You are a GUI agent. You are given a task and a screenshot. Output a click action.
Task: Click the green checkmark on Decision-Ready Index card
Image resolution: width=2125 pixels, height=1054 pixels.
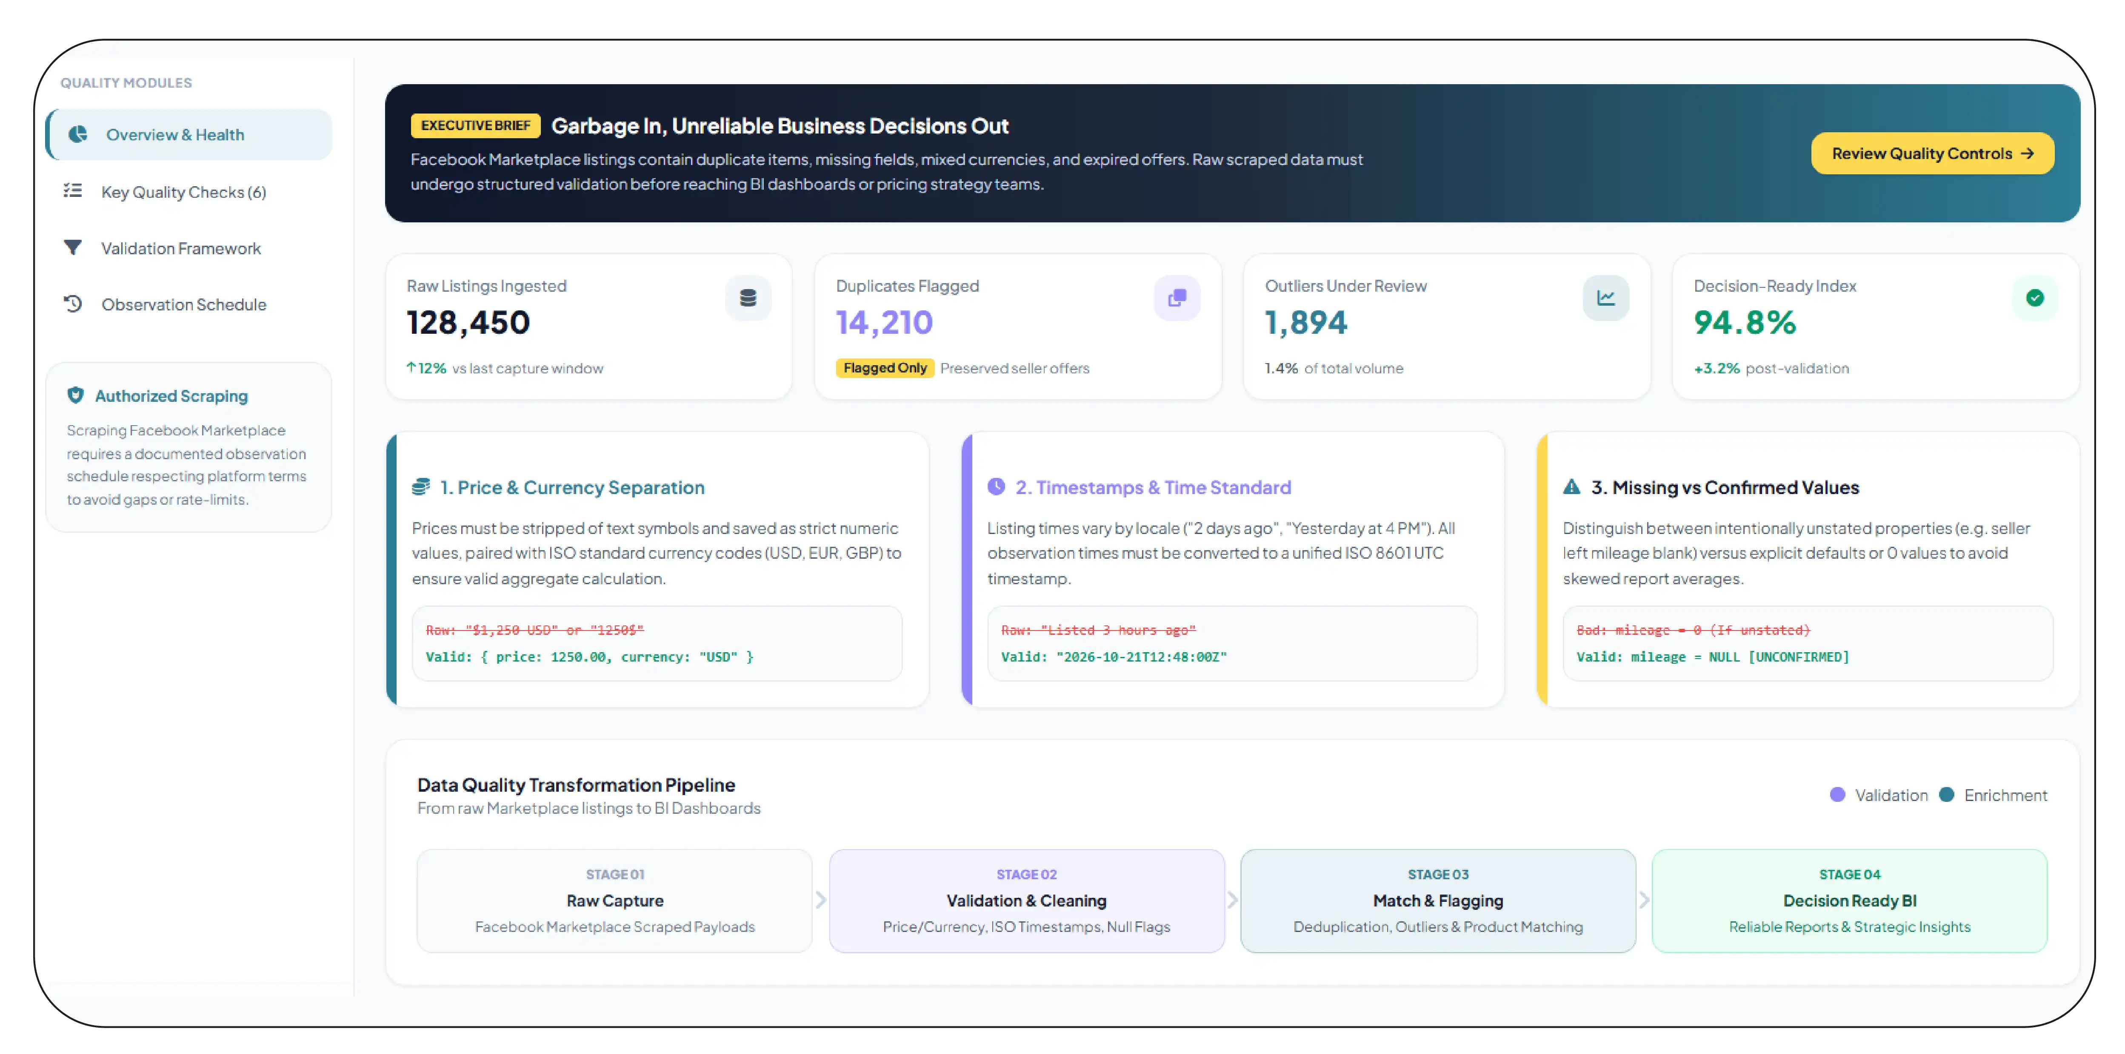(x=2034, y=298)
